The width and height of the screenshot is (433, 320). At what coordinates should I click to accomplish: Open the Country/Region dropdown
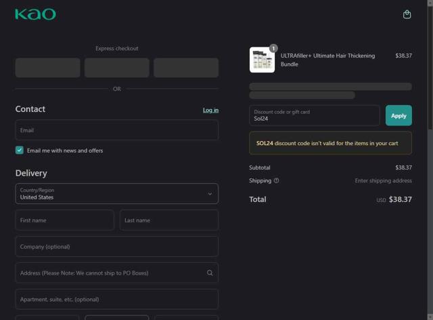click(117, 193)
